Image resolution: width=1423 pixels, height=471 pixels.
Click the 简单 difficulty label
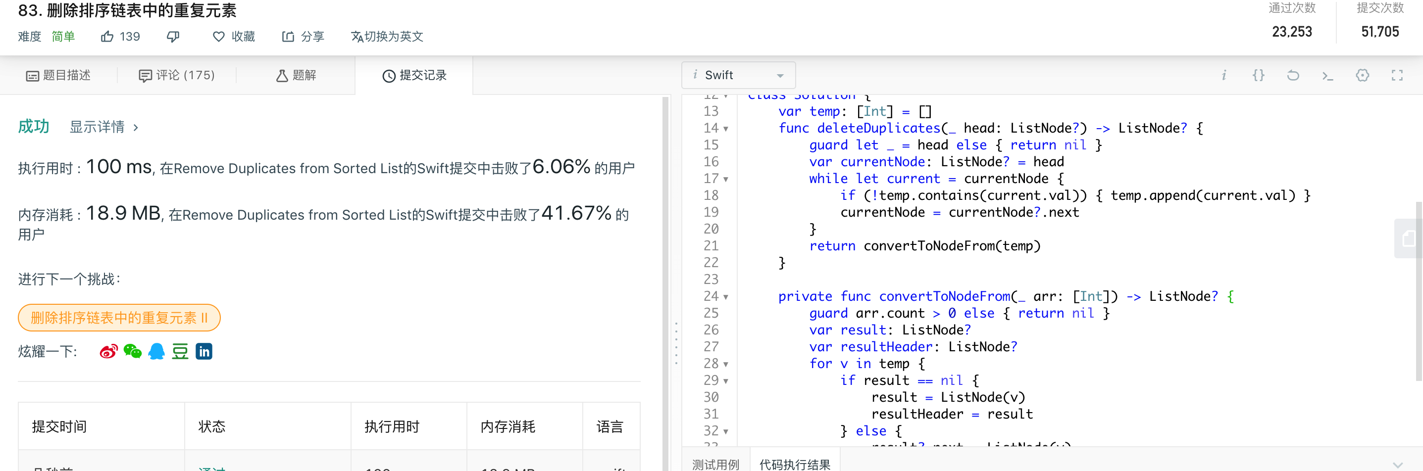(x=63, y=37)
